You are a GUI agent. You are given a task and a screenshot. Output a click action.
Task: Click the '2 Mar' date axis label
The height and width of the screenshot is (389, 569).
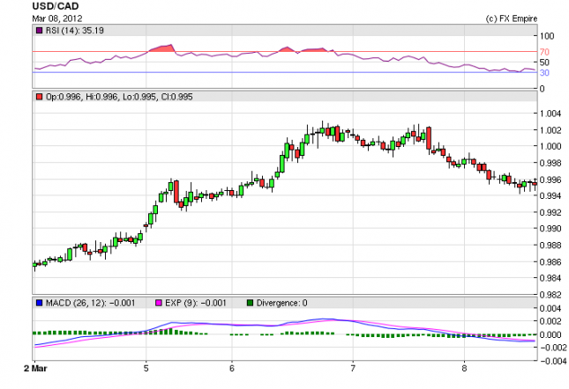click(35, 369)
